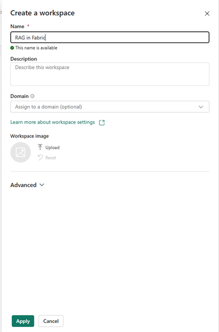Click the workspace image placeholder picture icon

coord(21,152)
